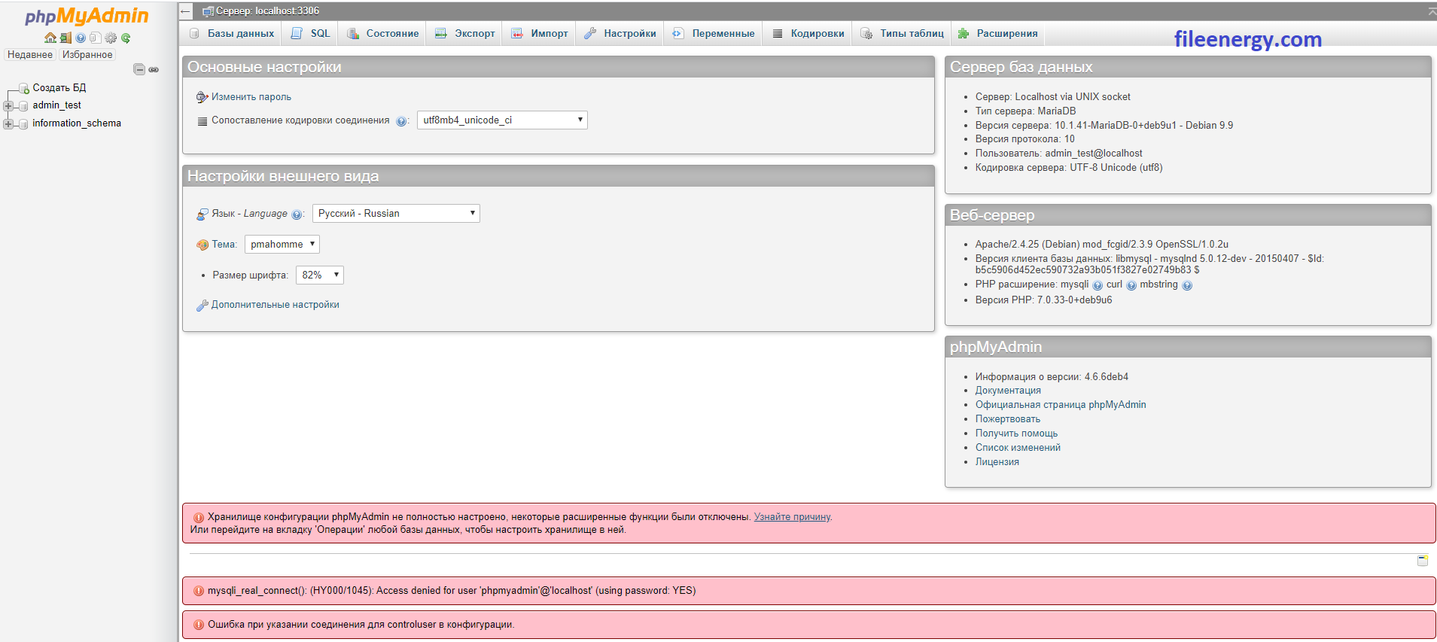Open the font size dropdown 82%
This screenshot has height=642, width=1437.
coord(320,275)
